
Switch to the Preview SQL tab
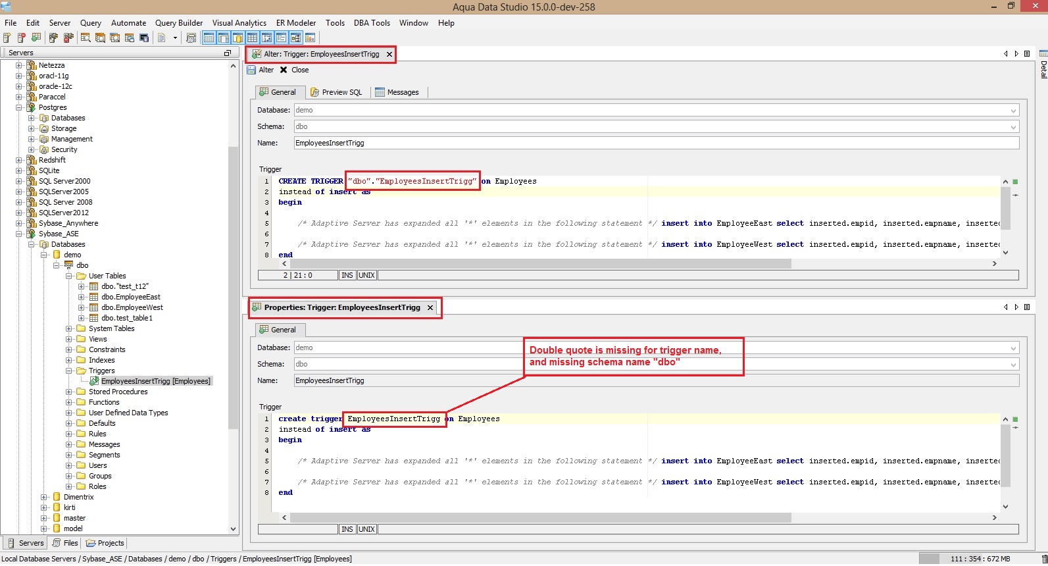tap(336, 92)
